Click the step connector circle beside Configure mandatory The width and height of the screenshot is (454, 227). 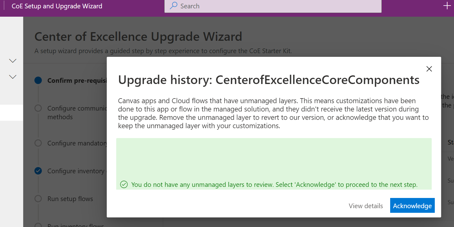coord(38,143)
